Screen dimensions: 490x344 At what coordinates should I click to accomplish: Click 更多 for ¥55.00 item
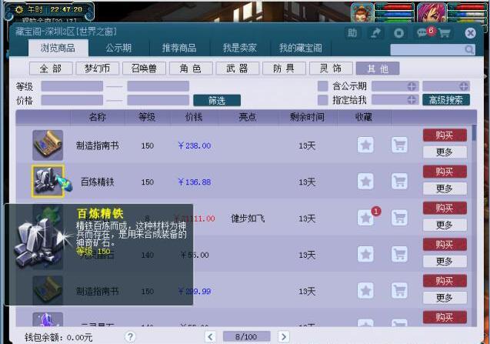(x=445, y=261)
